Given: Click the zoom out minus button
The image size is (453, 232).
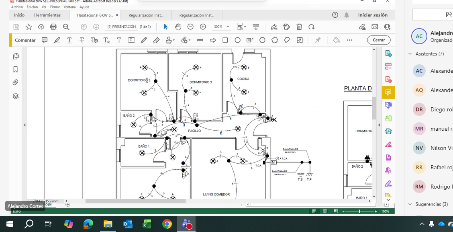Looking at the screenshot, I should pos(190,27).
